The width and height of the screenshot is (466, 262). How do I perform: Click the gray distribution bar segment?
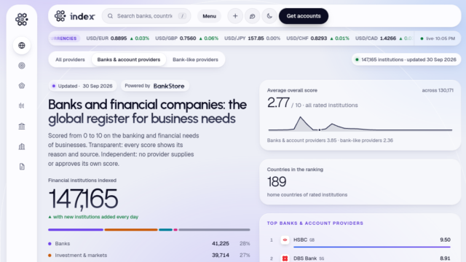214,230
